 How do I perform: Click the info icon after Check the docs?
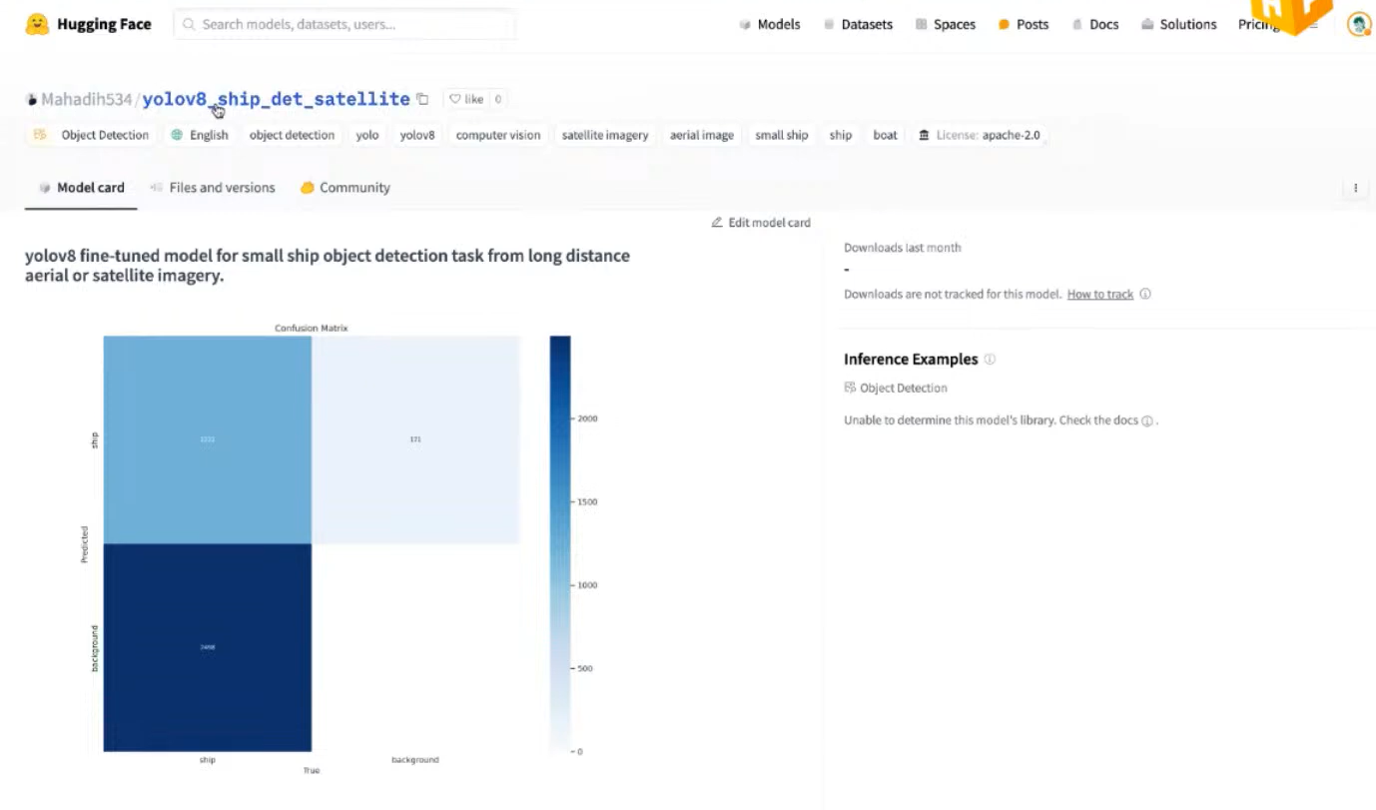coord(1147,420)
